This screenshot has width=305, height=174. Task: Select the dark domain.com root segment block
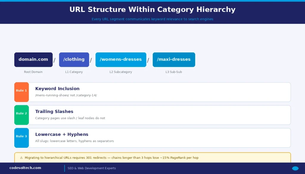[x=33, y=60]
